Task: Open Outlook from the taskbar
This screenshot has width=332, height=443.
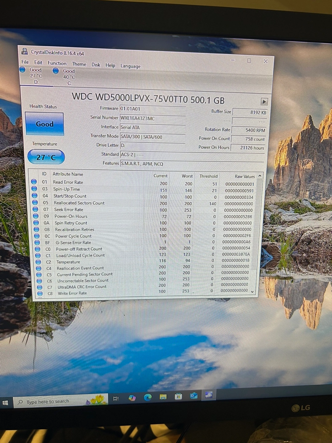Action: (194, 396)
